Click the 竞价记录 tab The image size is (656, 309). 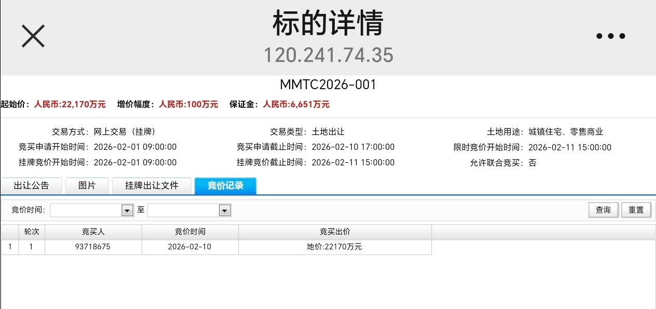point(225,186)
